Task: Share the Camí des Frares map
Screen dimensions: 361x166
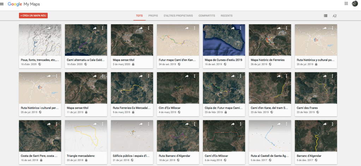Action: pos(324,76)
